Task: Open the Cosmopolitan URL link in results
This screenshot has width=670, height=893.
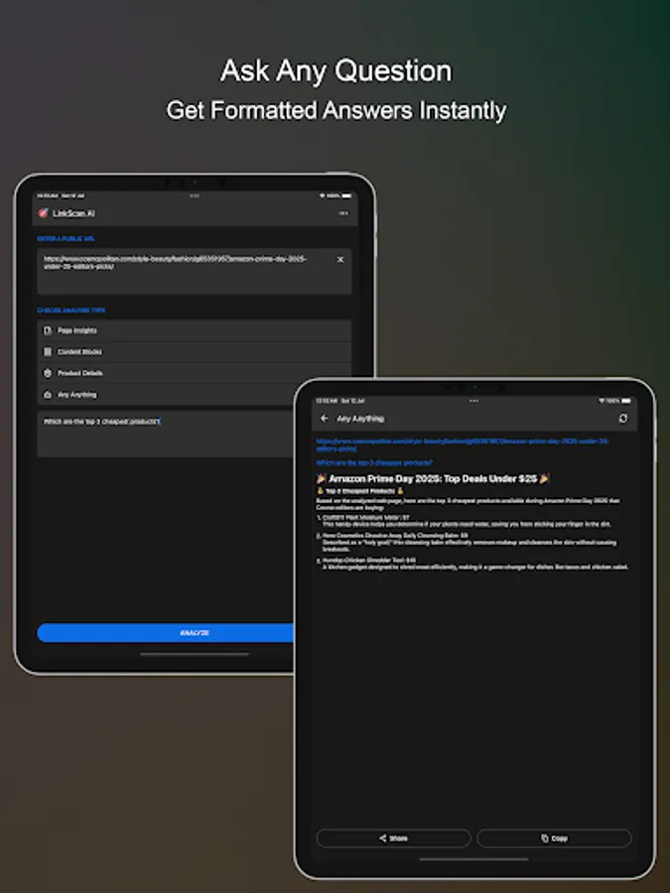Action: 463,445
